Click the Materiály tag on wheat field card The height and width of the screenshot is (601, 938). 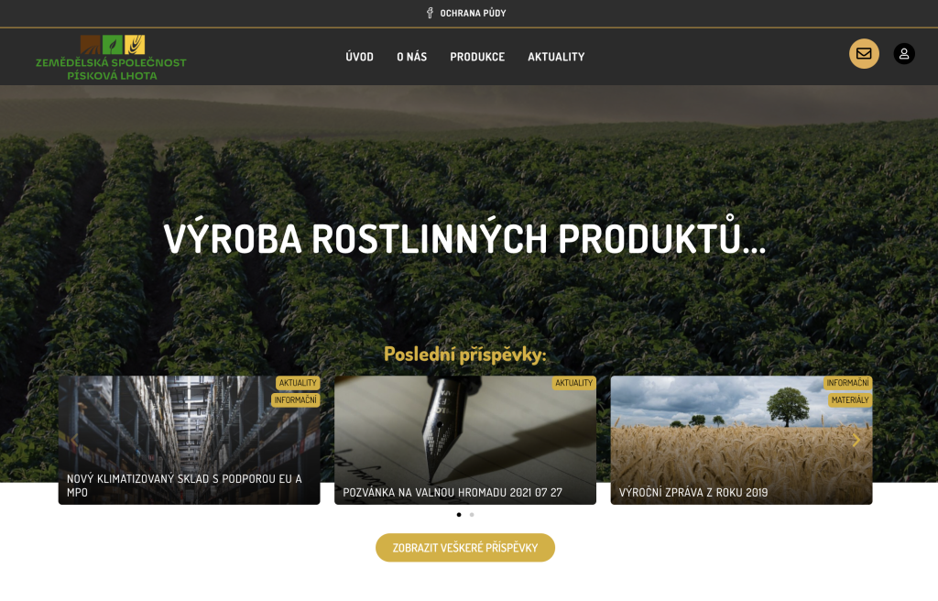click(x=850, y=399)
